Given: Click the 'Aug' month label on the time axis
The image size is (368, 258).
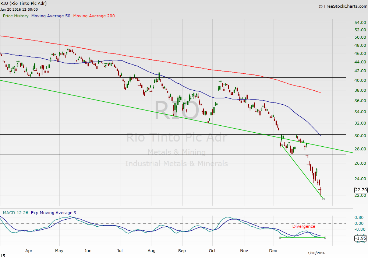Looking at the screenshot, I should tap(151, 251).
